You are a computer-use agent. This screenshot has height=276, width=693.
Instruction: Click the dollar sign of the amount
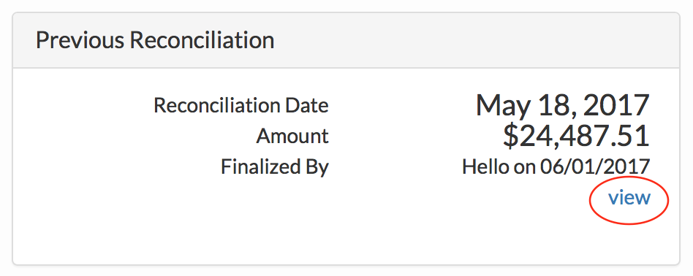coord(510,136)
